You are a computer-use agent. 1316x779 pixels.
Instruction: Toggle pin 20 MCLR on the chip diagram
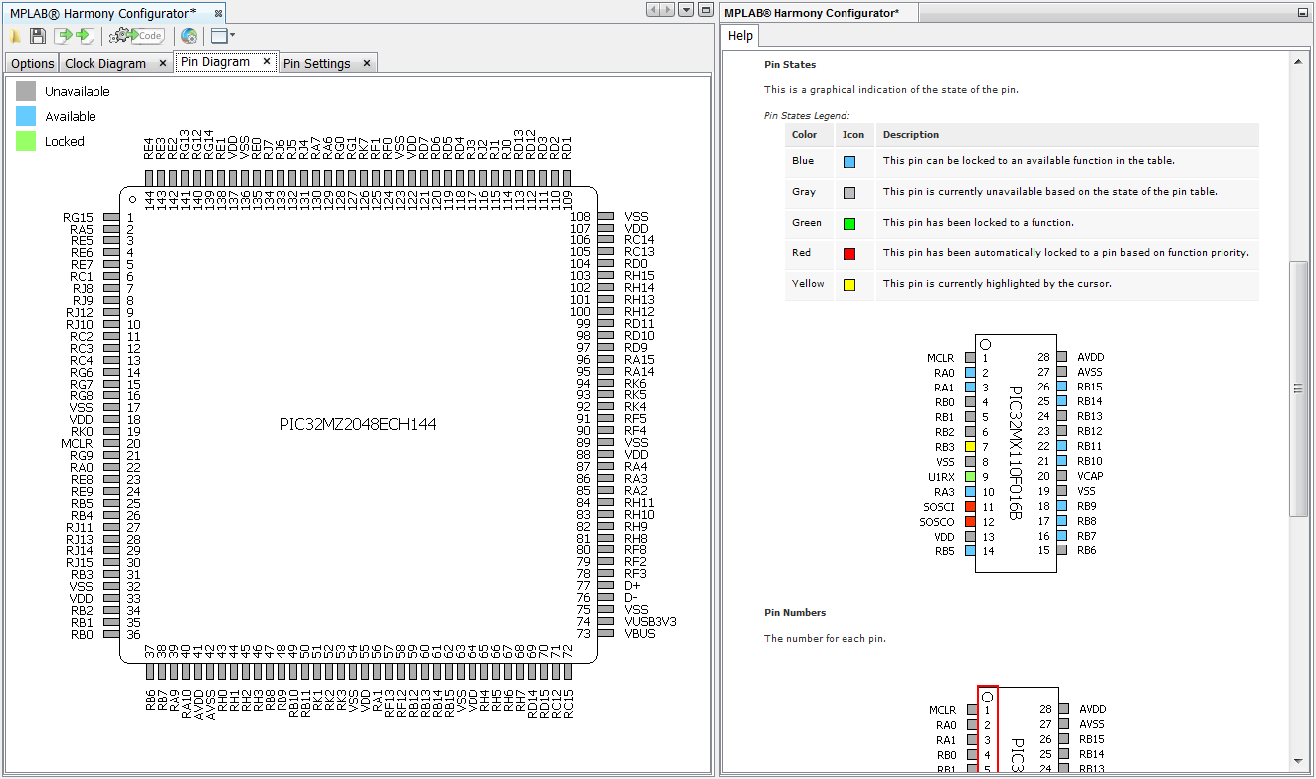(112, 443)
